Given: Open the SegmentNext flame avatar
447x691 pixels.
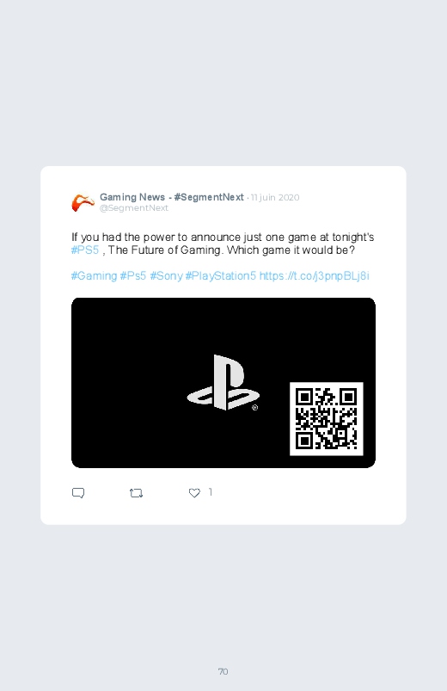Looking at the screenshot, I should [83, 203].
